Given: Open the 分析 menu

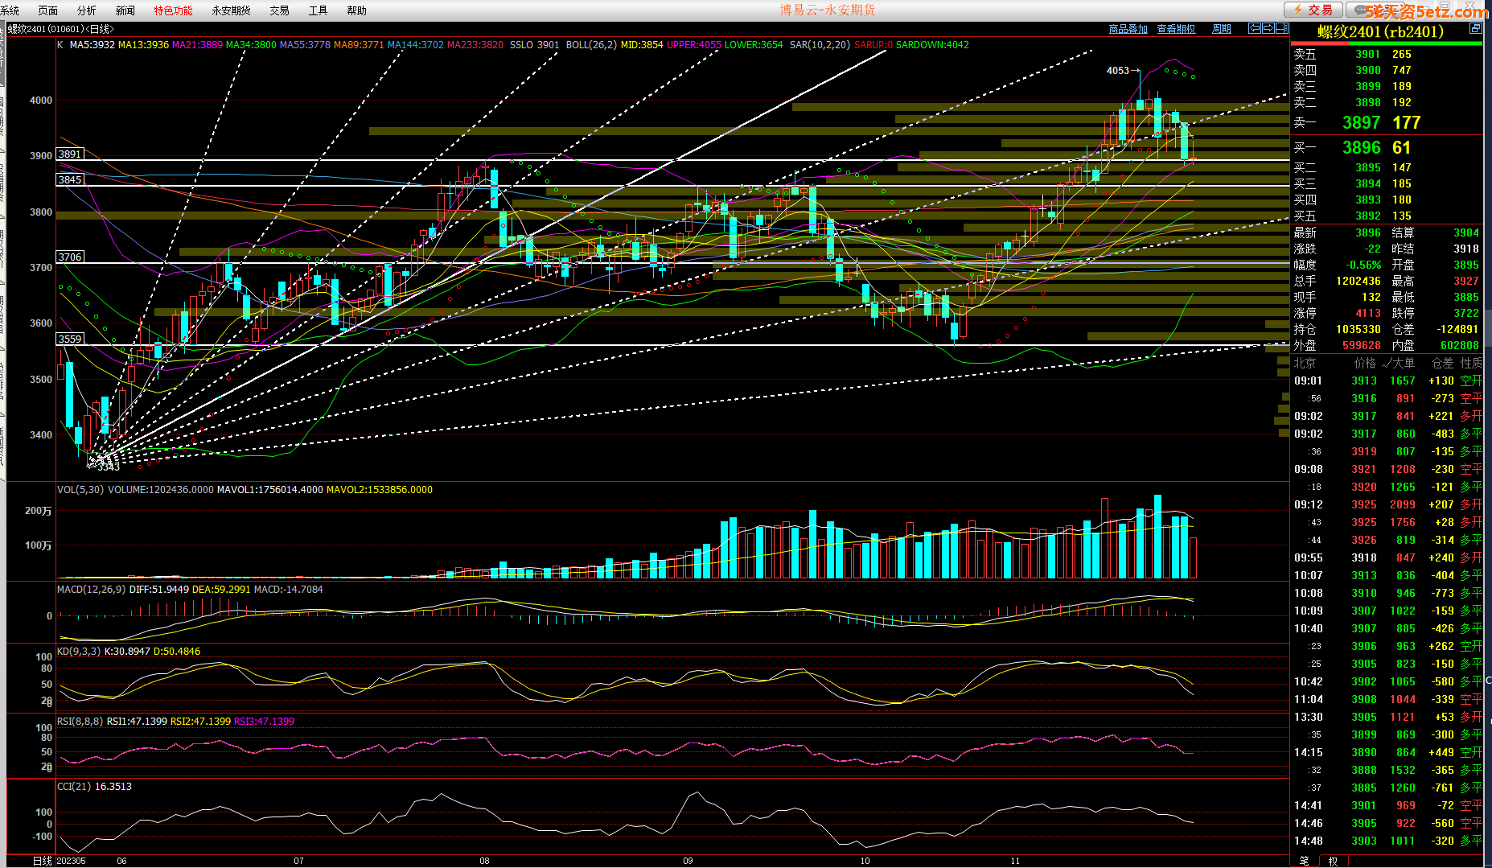Looking at the screenshot, I should (x=87, y=10).
